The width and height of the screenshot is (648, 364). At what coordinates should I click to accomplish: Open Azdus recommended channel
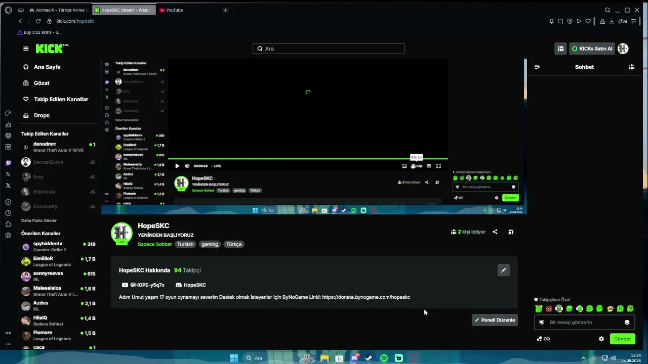[58, 306]
